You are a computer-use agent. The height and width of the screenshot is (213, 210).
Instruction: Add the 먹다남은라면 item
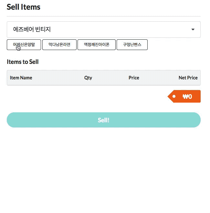pos(59,45)
